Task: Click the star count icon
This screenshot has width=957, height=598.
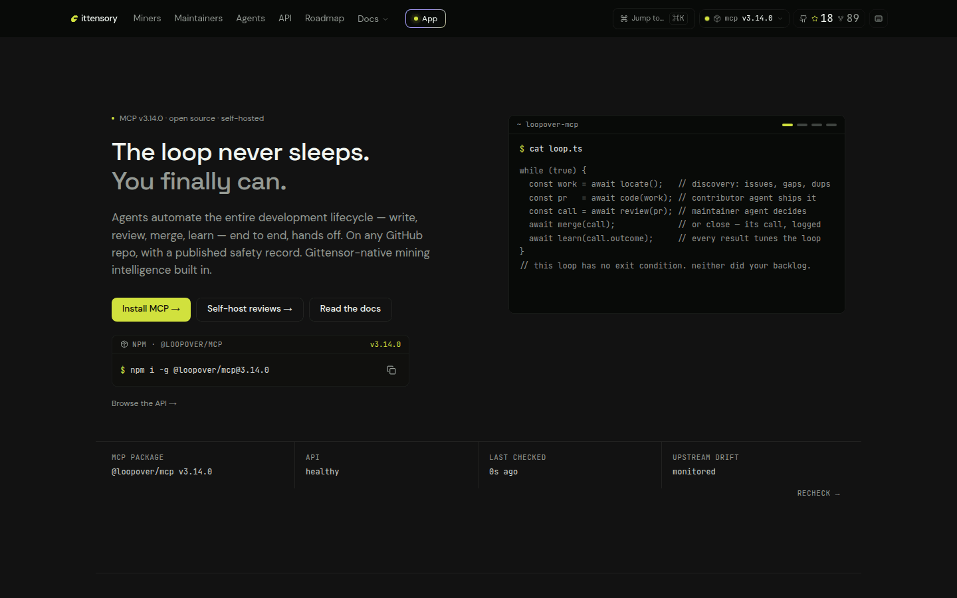Action: pyautogui.click(x=815, y=19)
